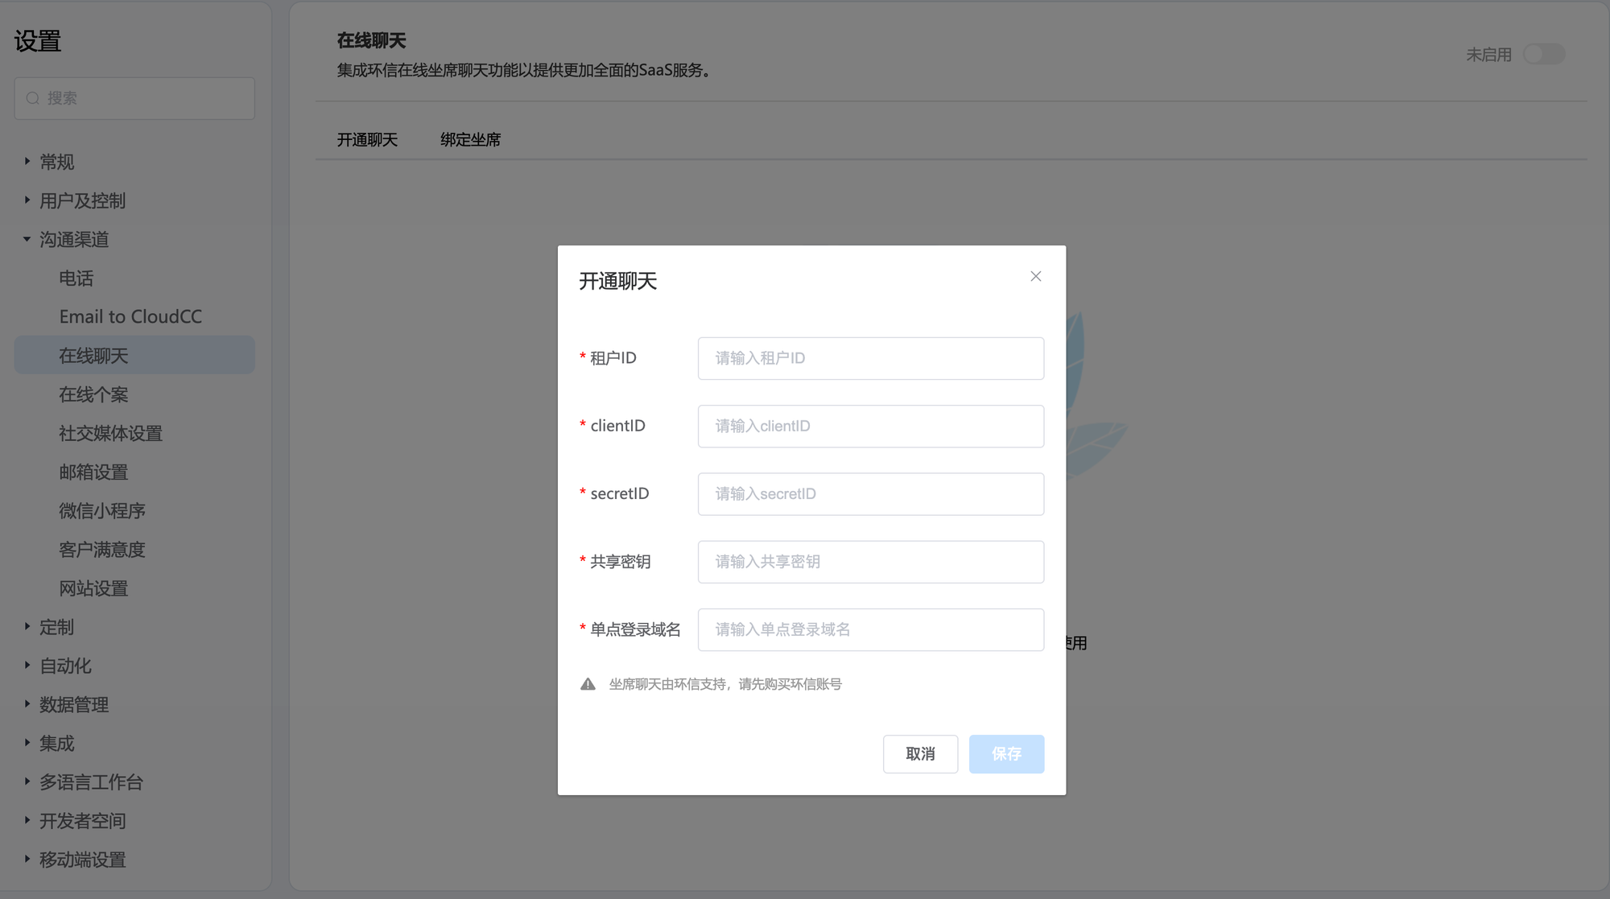Expand the 开发者空间 section arrow

(27, 820)
